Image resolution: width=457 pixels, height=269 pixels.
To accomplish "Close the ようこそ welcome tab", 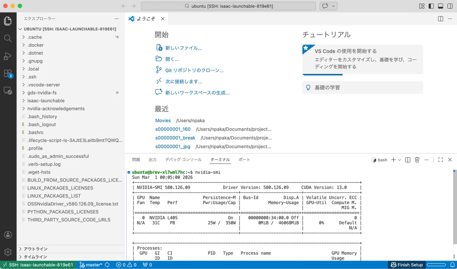I will (x=163, y=19).
